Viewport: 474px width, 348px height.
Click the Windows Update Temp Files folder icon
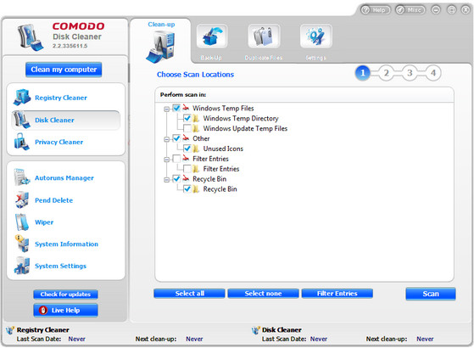(196, 128)
